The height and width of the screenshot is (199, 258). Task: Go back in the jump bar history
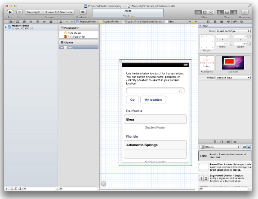pyautogui.click(x=67, y=21)
